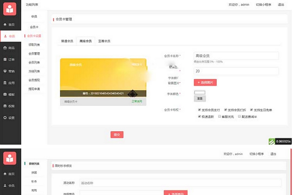Click the red 选择图片 button
Viewport: 293px width, 195px height.
coord(205,82)
